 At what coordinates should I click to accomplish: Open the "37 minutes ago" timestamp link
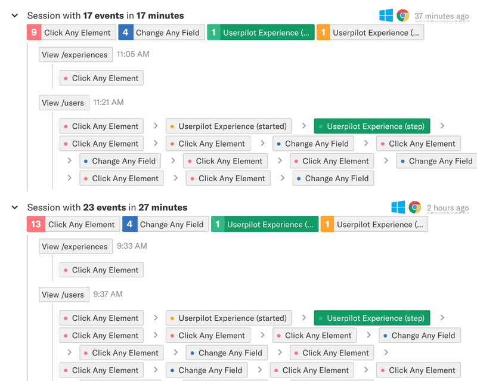[441, 16]
